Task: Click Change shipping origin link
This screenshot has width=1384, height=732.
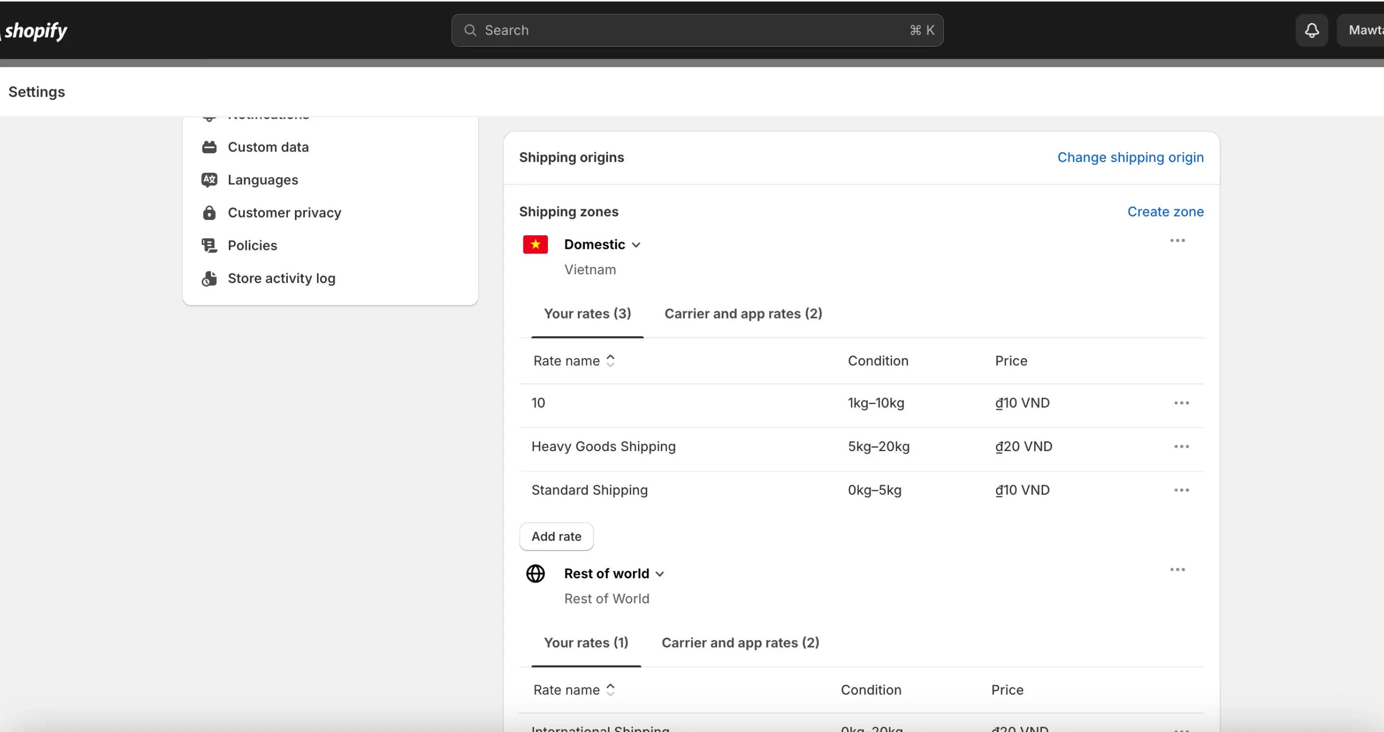Action: coord(1130,158)
